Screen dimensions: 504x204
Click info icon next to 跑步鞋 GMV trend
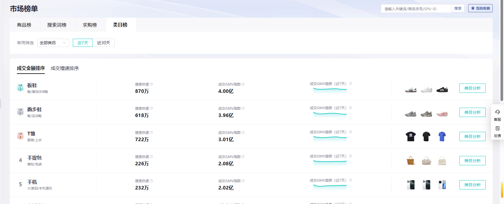[x=350, y=108]
